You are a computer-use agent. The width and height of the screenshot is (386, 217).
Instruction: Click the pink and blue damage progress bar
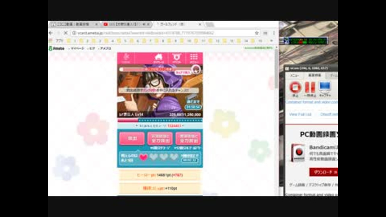pyautogui.click(x=160, y=120)
